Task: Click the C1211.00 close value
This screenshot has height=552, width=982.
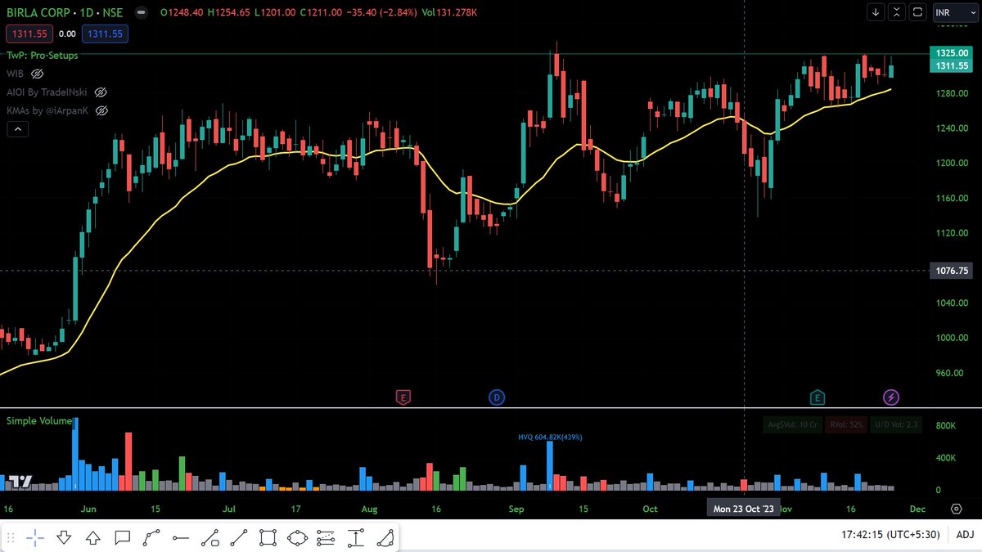Action: click(322, 12)
